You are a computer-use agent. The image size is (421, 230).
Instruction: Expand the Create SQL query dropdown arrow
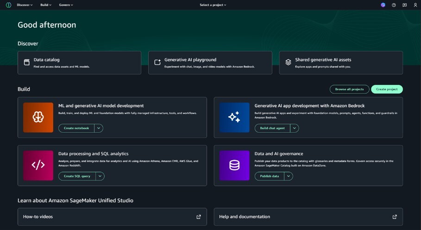[x=101, y=176]
